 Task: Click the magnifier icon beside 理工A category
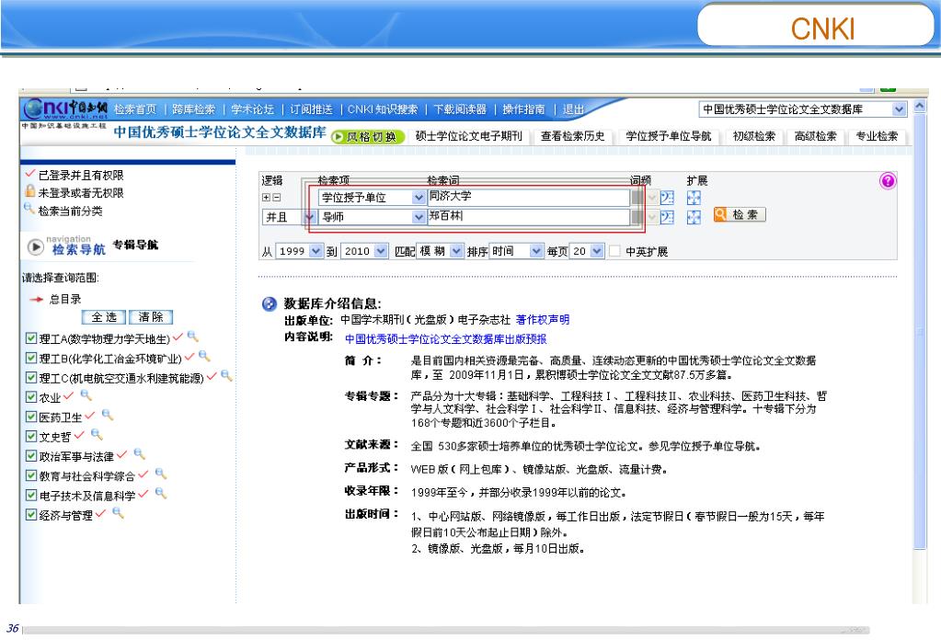coord(192,336)
